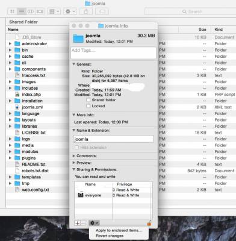Click the lock icon in Info window
The image size is (236, 241).
(x=149, y=223)
